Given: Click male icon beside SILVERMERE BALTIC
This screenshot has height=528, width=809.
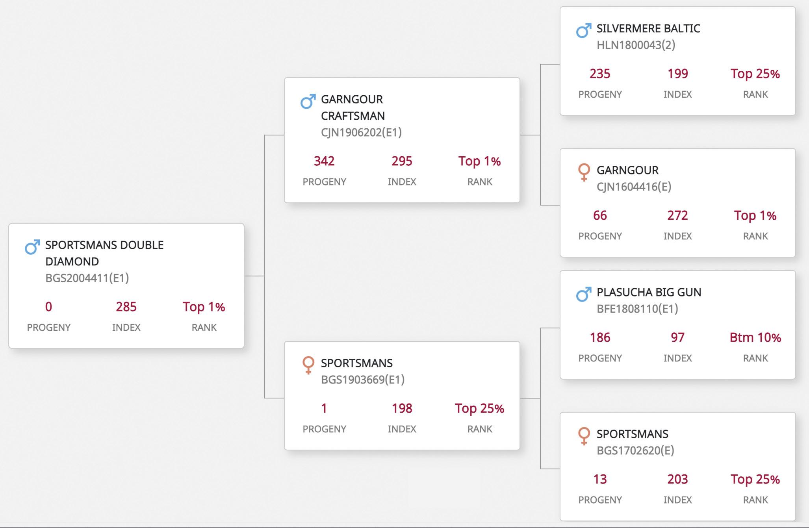Looking at the screenshot, I should pyautogui.click(x=584, y=30).
